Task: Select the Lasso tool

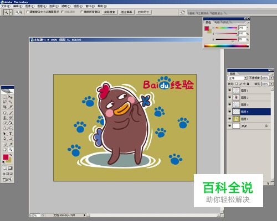Action: point(5,102)
